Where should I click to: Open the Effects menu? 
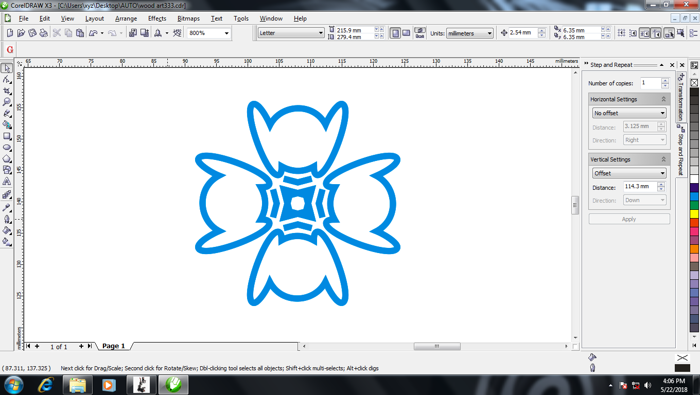tap(157, 19)
